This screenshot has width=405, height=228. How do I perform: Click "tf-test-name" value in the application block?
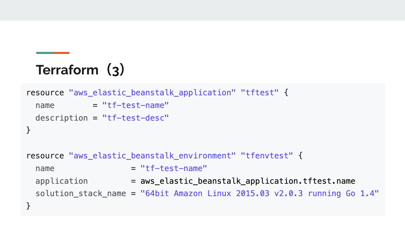click(x=135, y=105)
